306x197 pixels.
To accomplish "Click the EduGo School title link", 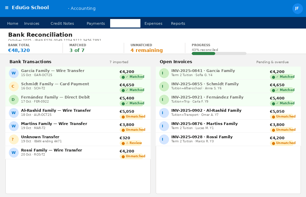I will tap(30, 7).
